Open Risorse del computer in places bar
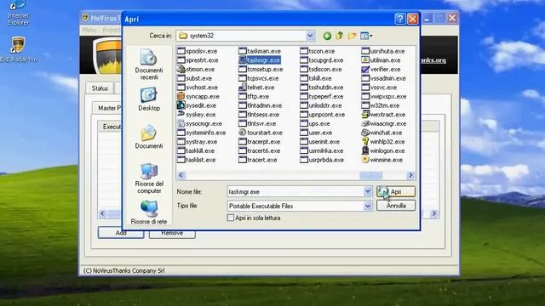The image size is (545, 306). click(x=149, y=178)
